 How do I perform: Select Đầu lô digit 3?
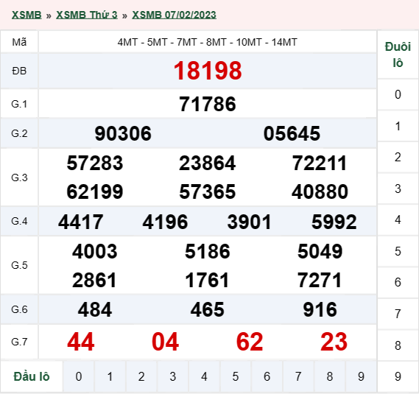[x=173, y=376]
